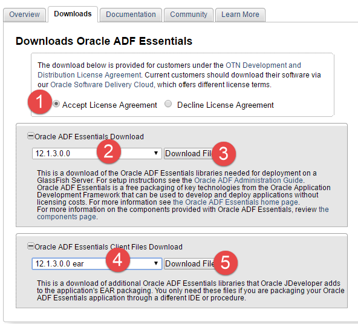Collapse the Oracle ADF Essentials Download section
The width and height of the screenshot is (358, 324).
30,136
